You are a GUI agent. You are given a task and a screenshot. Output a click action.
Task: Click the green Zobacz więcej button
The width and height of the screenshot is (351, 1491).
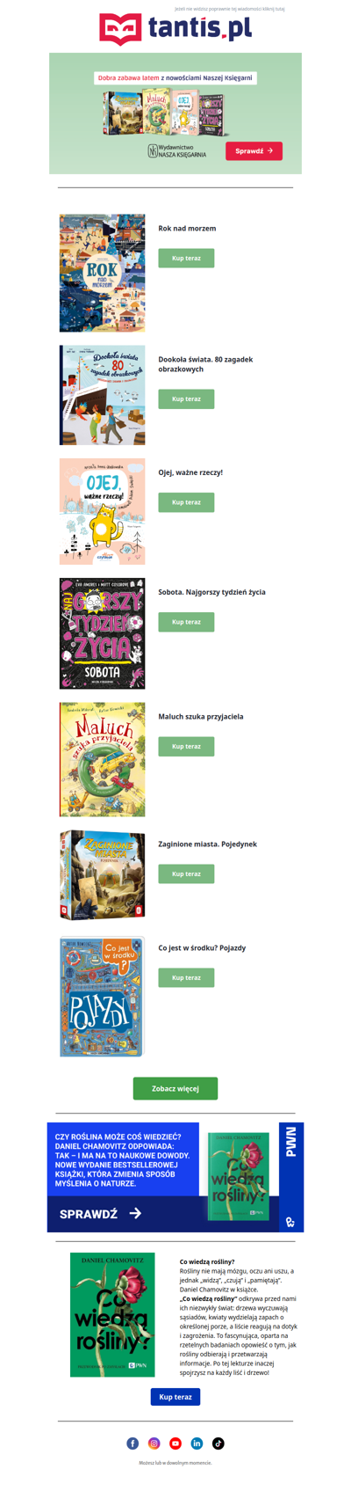pos(175,1088)
